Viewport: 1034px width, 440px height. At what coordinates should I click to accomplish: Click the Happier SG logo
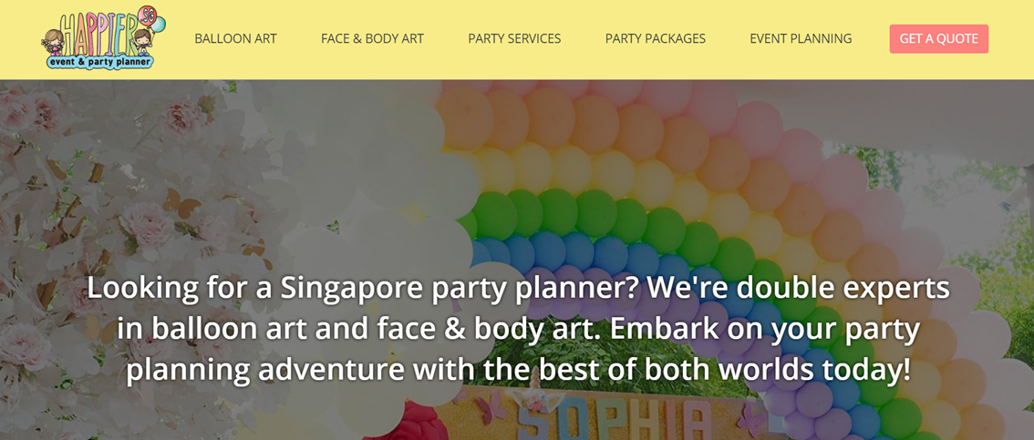click(104, 38)
